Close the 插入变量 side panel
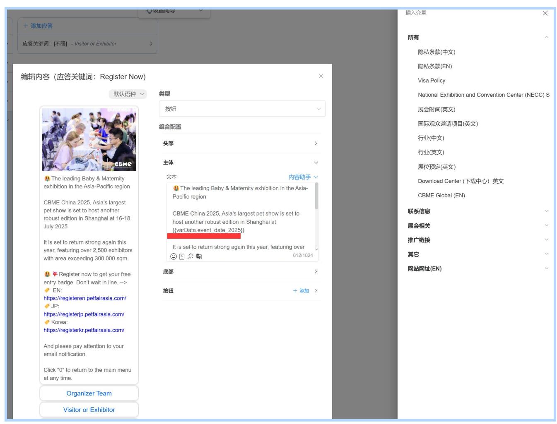The height and width of the screenshot is (424, 557). tap(545, 13)
